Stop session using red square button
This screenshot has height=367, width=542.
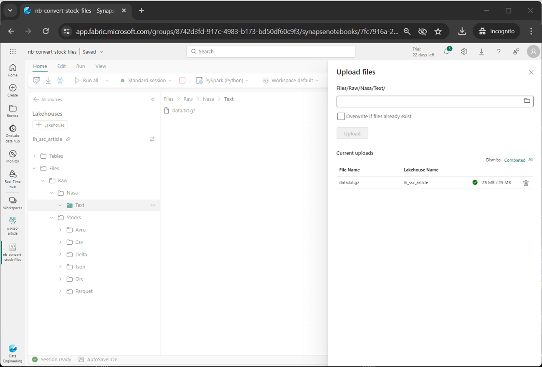point(182,81)
